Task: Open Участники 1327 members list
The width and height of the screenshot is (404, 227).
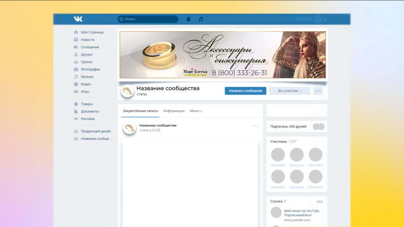Action: (x=283, y=142)
